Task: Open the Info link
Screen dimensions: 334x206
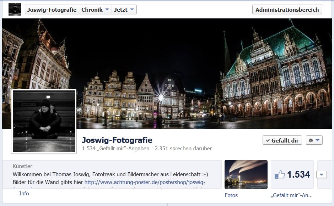Action: [24, 194]
